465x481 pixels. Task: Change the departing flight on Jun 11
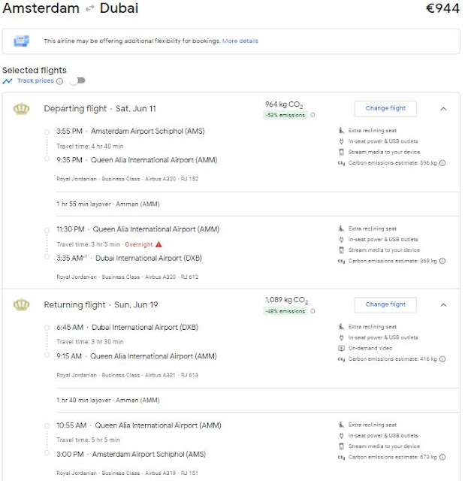click(385, 108)
